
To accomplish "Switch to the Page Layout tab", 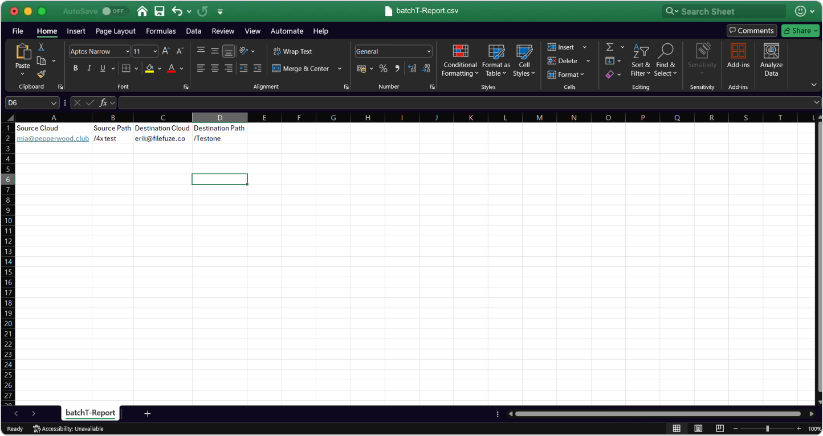I will point(116,31).
